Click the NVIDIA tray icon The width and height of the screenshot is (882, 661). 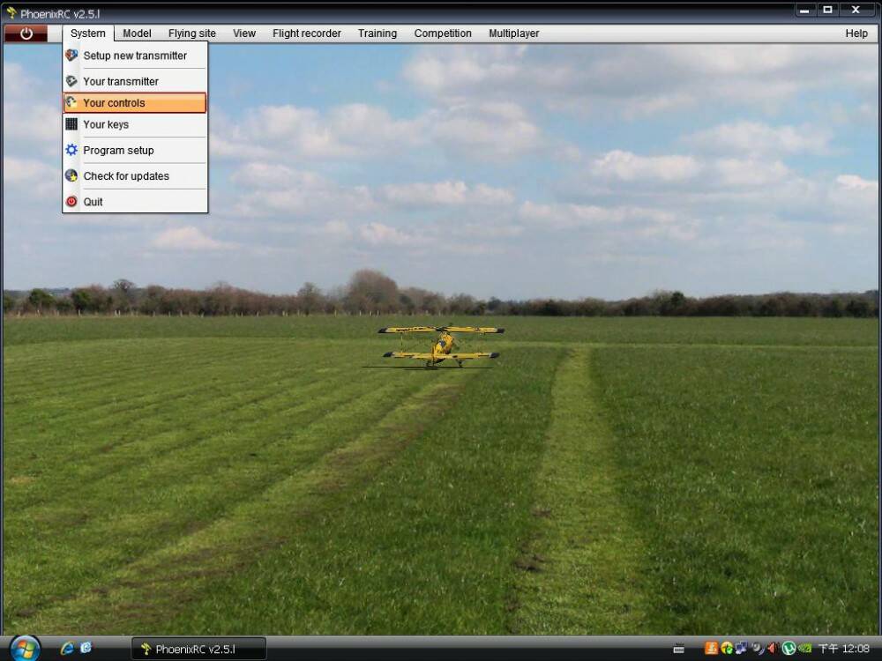pos(804,648)
